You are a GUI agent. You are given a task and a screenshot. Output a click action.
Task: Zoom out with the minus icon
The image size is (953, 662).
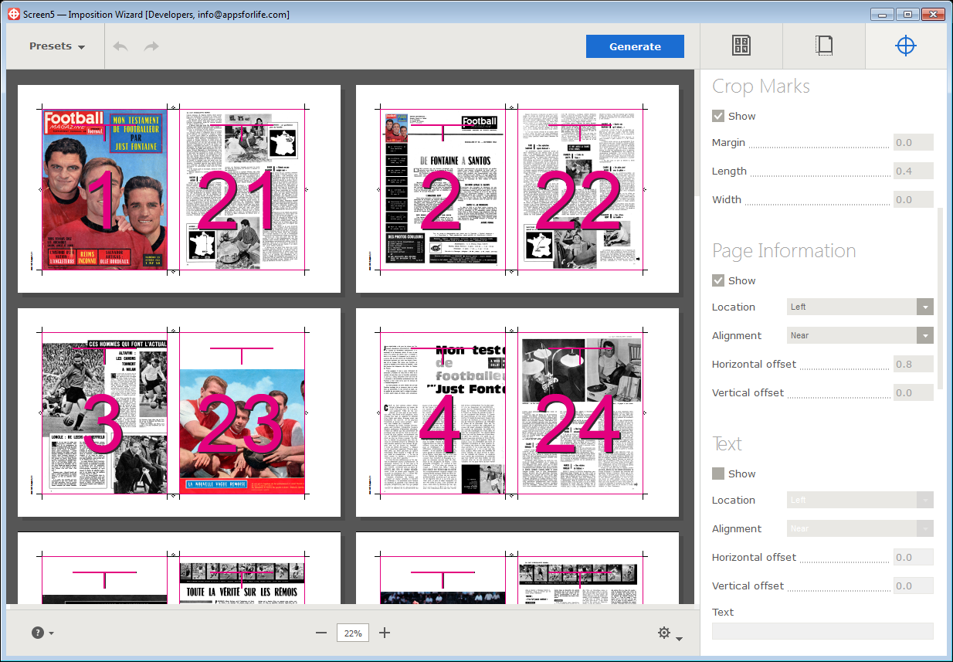coord(321,633)
